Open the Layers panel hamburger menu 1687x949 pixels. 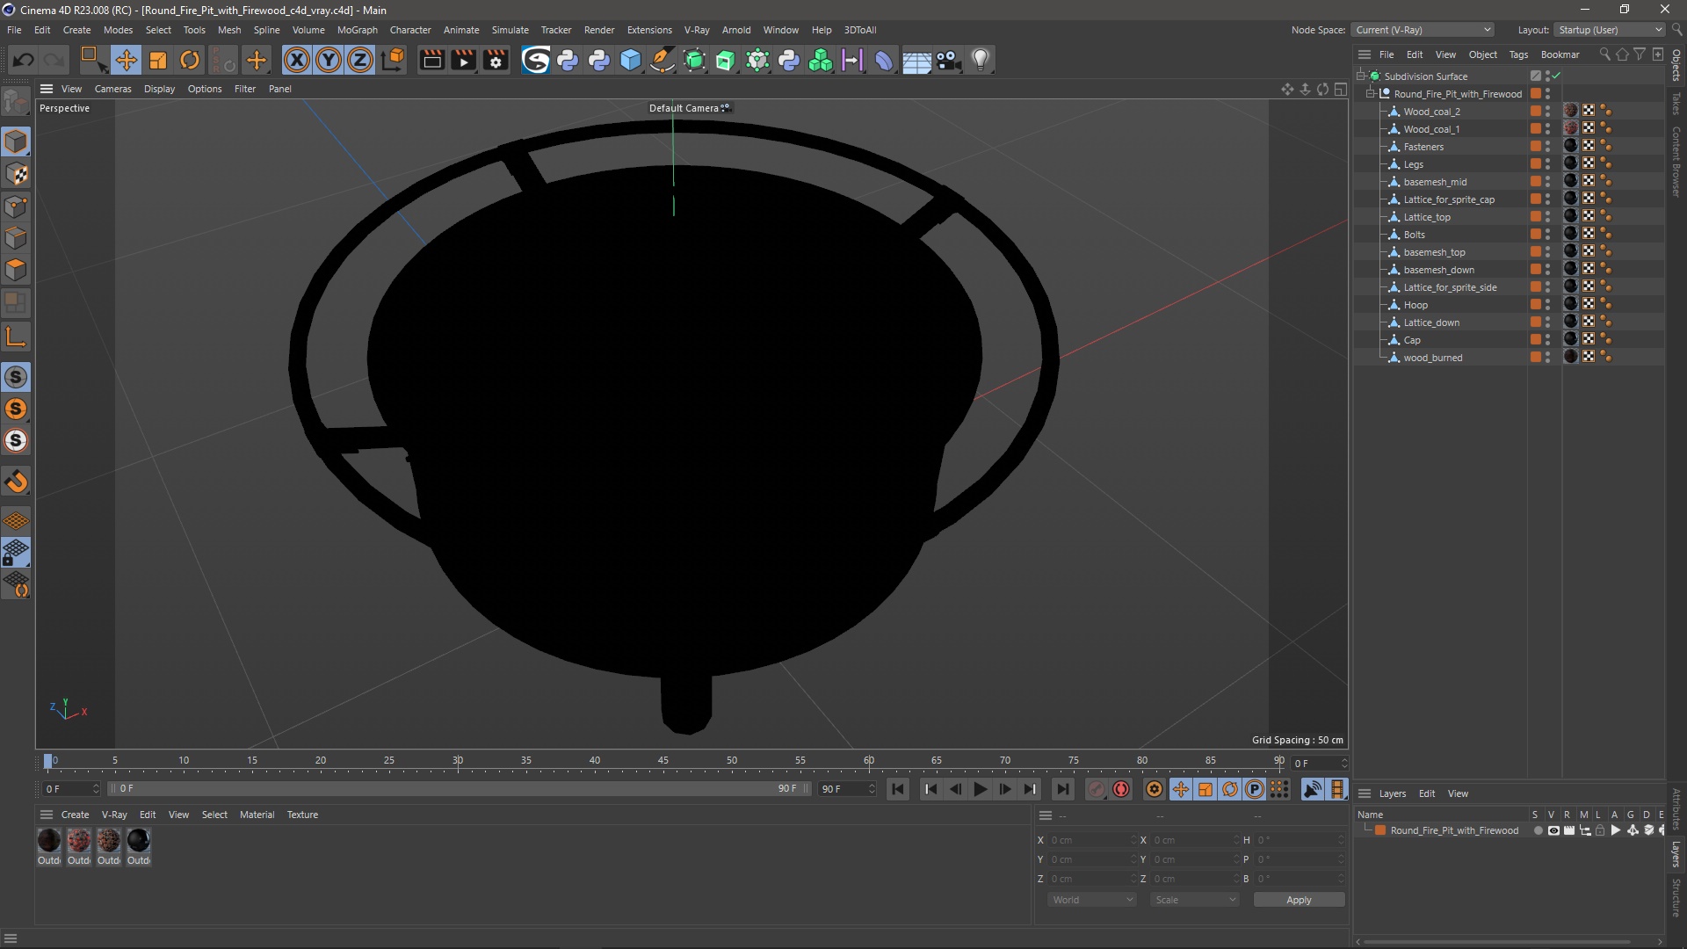click(1365, 793)
